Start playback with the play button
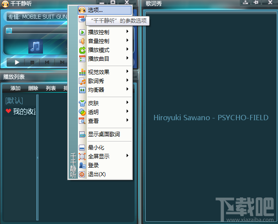 click(x=17, y=63)
